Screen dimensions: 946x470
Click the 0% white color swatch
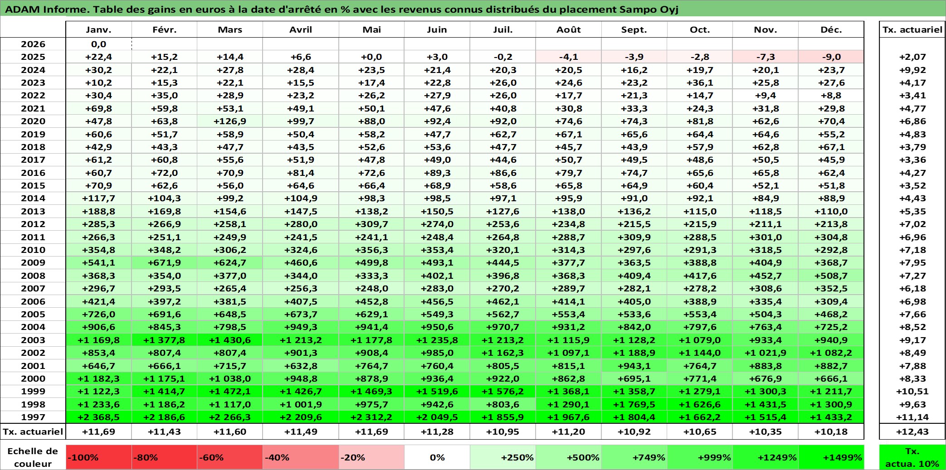tap(437, 457)
